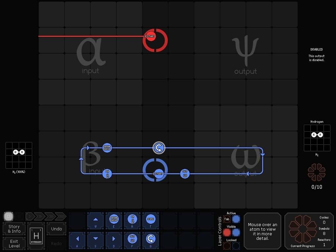Image resolution: width=336 pixels, height=252 pixels.
Task: Click the Exit Level button
Action: coord(14,243)
